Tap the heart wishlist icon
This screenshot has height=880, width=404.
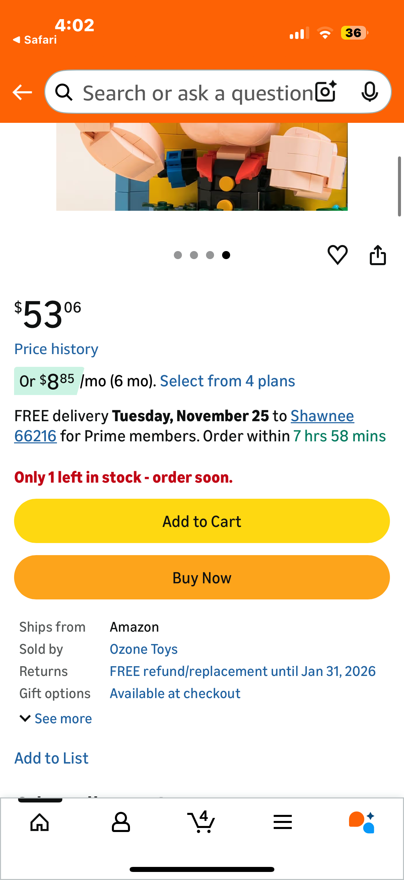pyautogui.click(x=337, y=255)
